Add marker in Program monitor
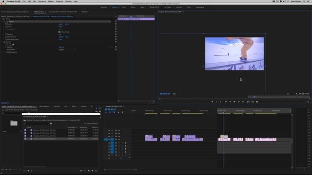312x175 pixels. [x=212, y=102]
